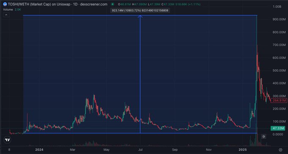
Task: Click the 800.00M price axis label
Action: click(x=279, y=32)
